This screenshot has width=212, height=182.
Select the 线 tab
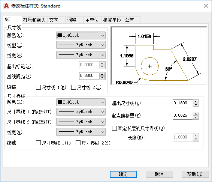pyautogui.click(x=12, y=20)
